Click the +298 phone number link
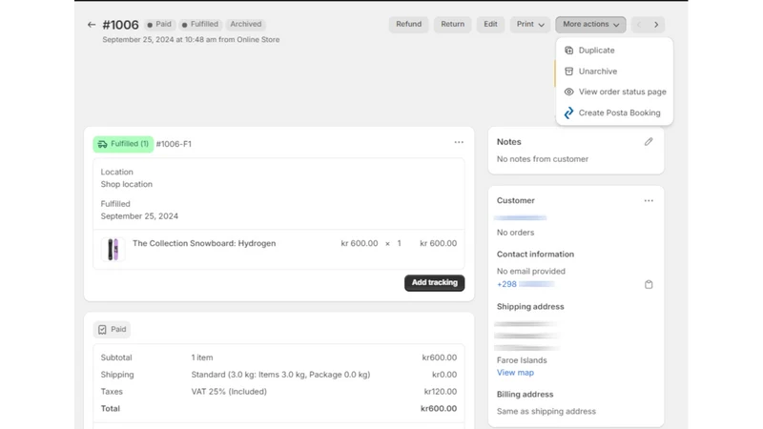 pyautogui.click(x=526, y=284)
